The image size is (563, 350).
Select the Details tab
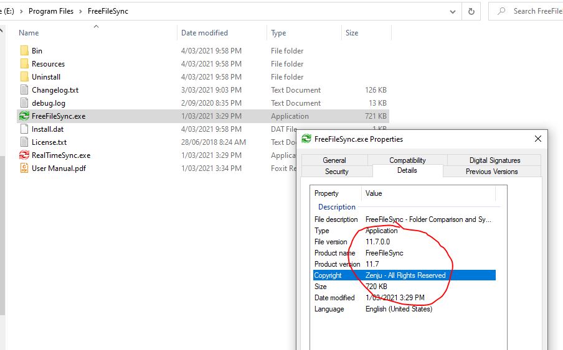[x=407, y=170]
